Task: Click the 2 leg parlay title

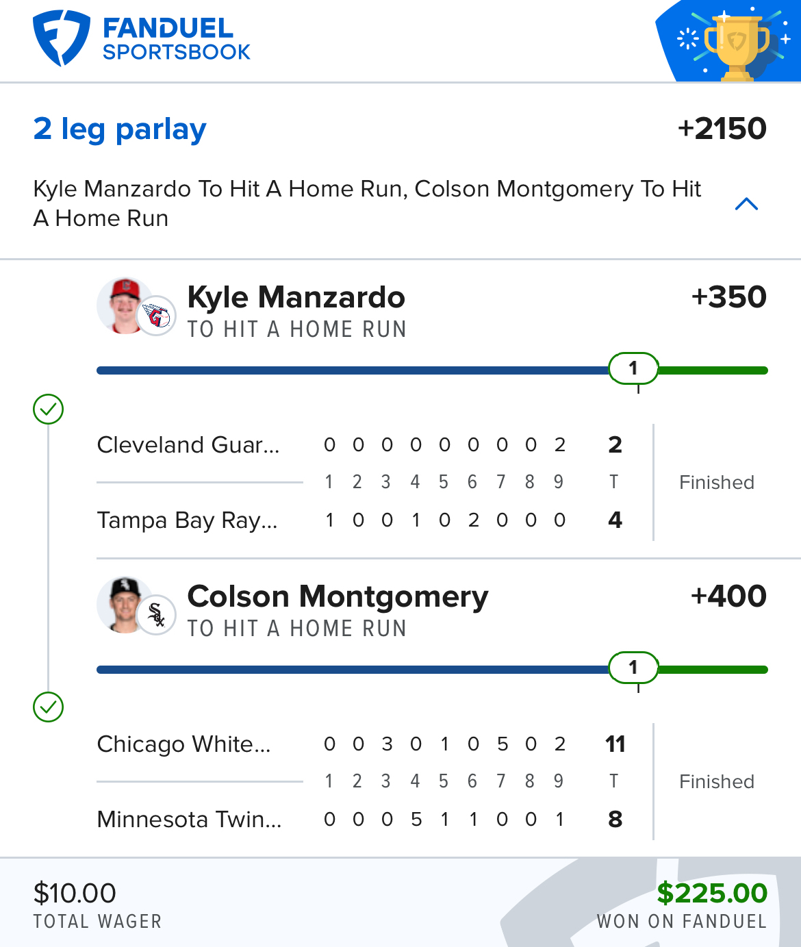Action: 120,129
